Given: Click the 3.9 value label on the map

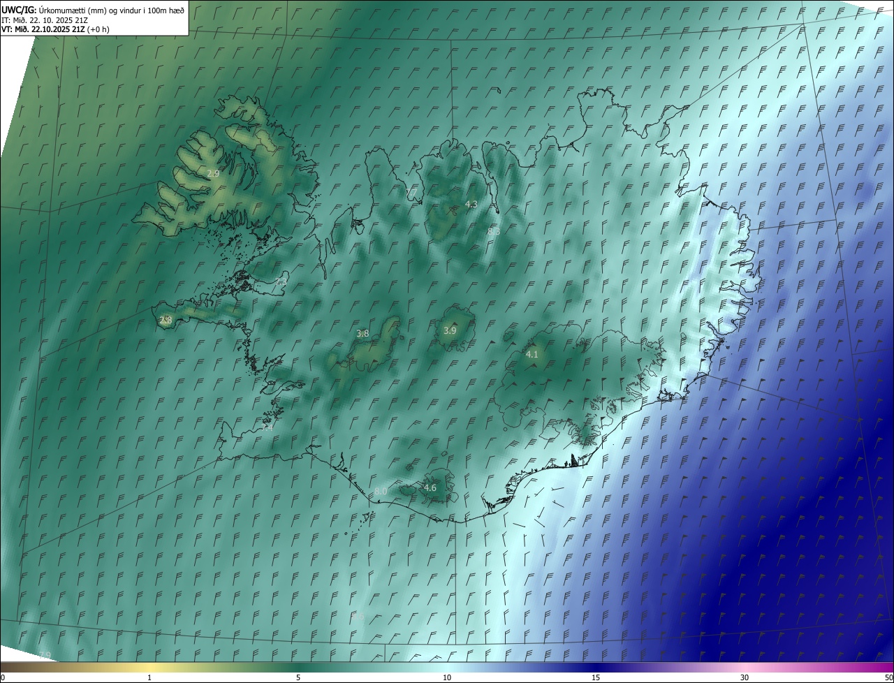Looking at the screenshot, I should pos(450,330).
